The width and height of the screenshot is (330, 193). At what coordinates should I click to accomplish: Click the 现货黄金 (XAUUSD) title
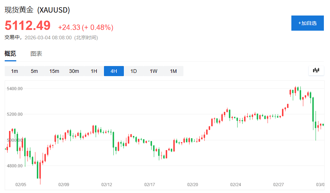click(x=37, y=10)
